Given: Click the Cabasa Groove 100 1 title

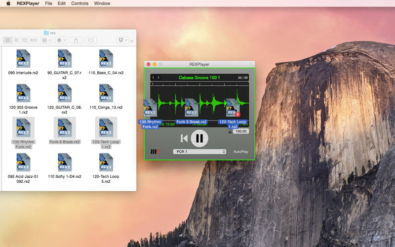Looking at the screenshot, I should pyautogui.click(x=199, y=78).
